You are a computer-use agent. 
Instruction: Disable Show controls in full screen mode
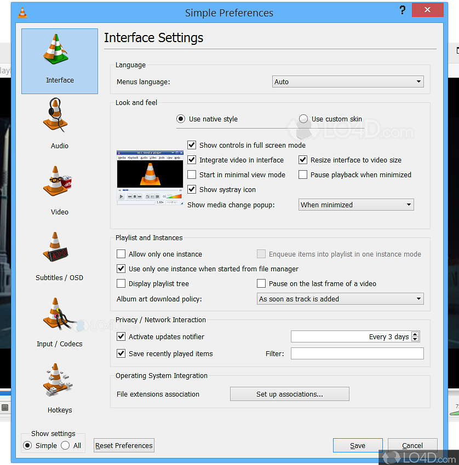point(192,145)
